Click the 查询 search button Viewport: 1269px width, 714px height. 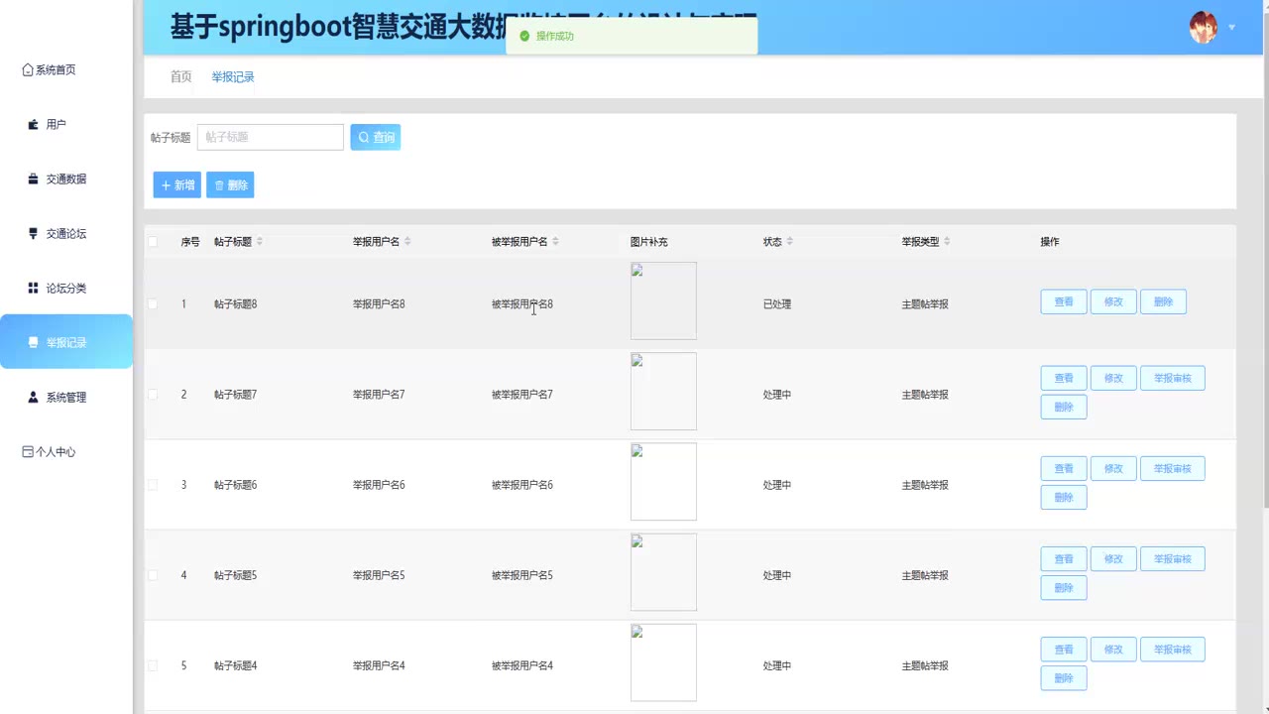375,138
